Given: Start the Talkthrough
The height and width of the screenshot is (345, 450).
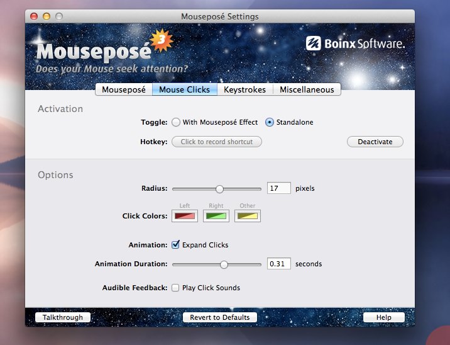Looking at the screenshot, I should [x=63, y=317].
